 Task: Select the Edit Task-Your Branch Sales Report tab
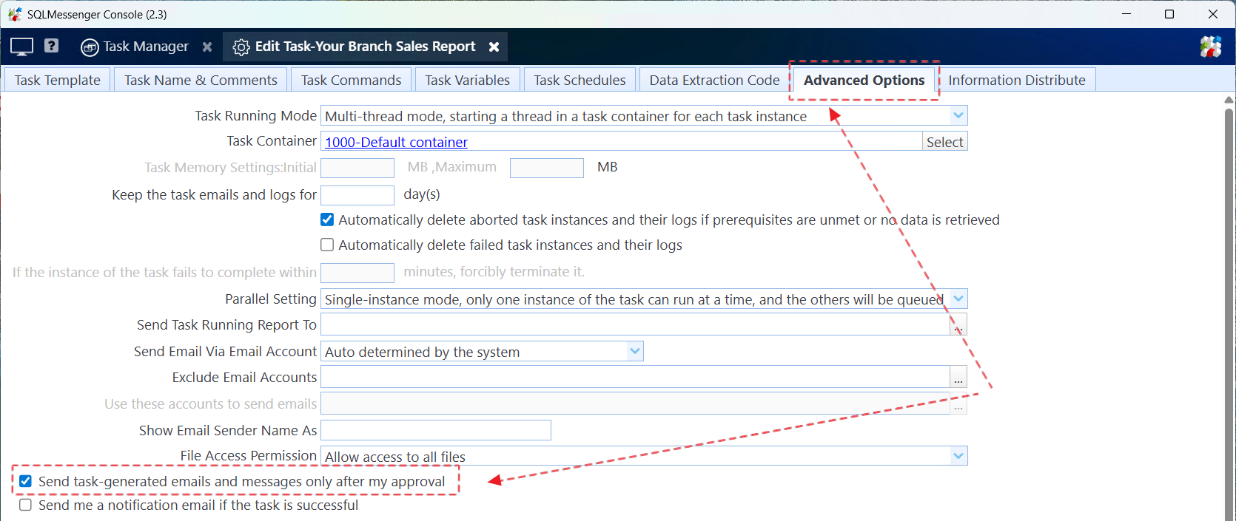(365, 47)
